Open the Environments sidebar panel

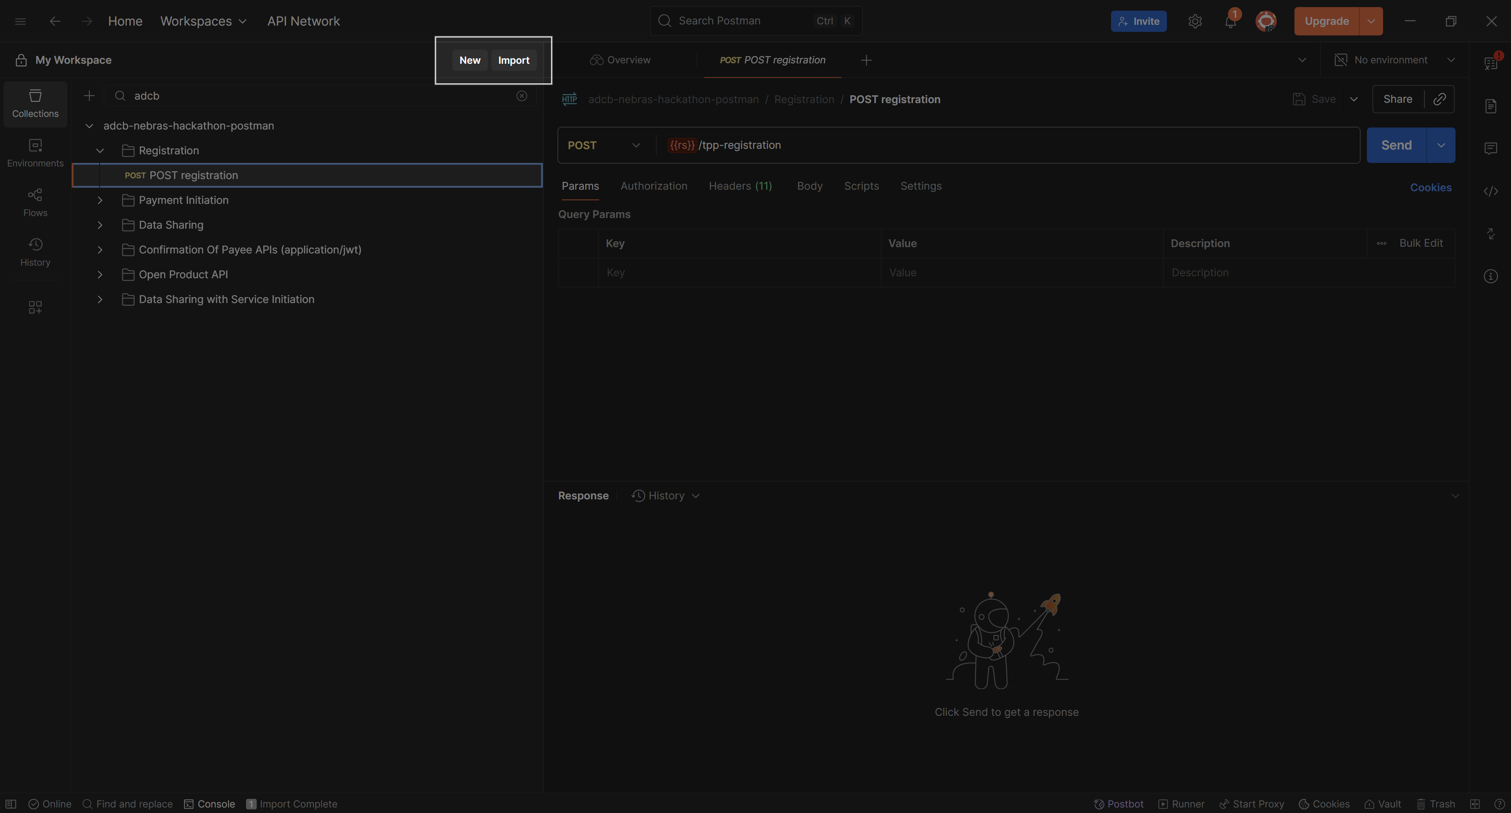pos(35,152)
